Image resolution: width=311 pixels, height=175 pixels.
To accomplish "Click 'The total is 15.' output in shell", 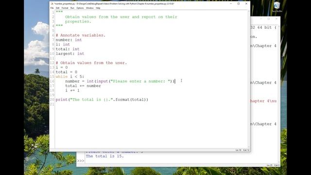I will tap(105, 156).
